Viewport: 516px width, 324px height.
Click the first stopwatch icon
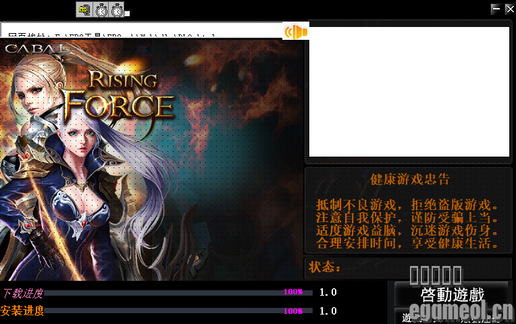[101, 9]
